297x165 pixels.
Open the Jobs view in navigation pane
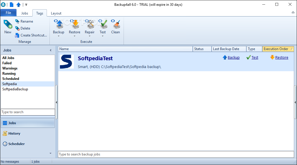[x=28, y=123]
